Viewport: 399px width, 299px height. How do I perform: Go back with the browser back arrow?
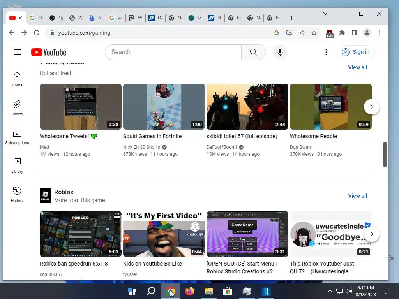(x=12, y=33)
